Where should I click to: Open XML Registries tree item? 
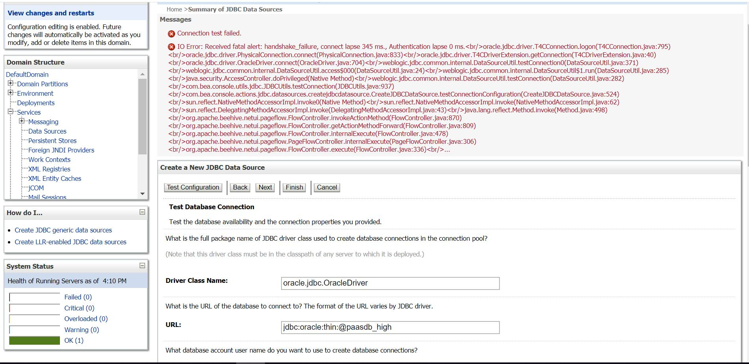tap(49, 169)
